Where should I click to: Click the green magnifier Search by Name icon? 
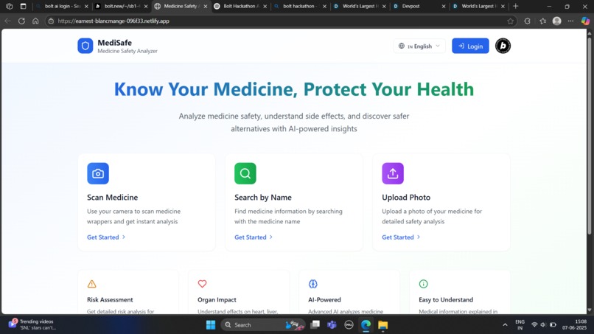pyautogui.click(x=245, y=173)
